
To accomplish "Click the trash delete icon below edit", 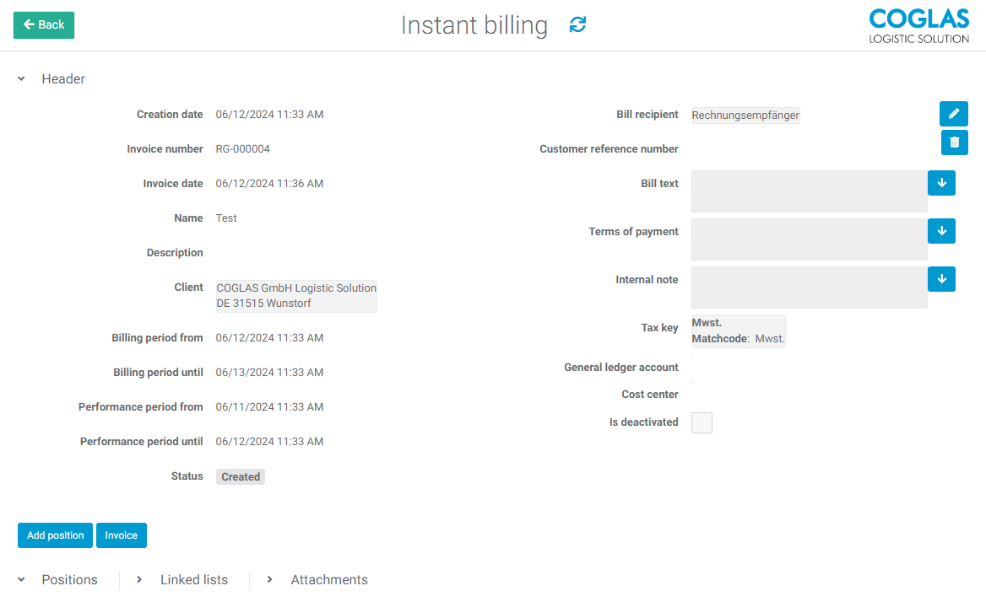I will (x=954, y=142).
